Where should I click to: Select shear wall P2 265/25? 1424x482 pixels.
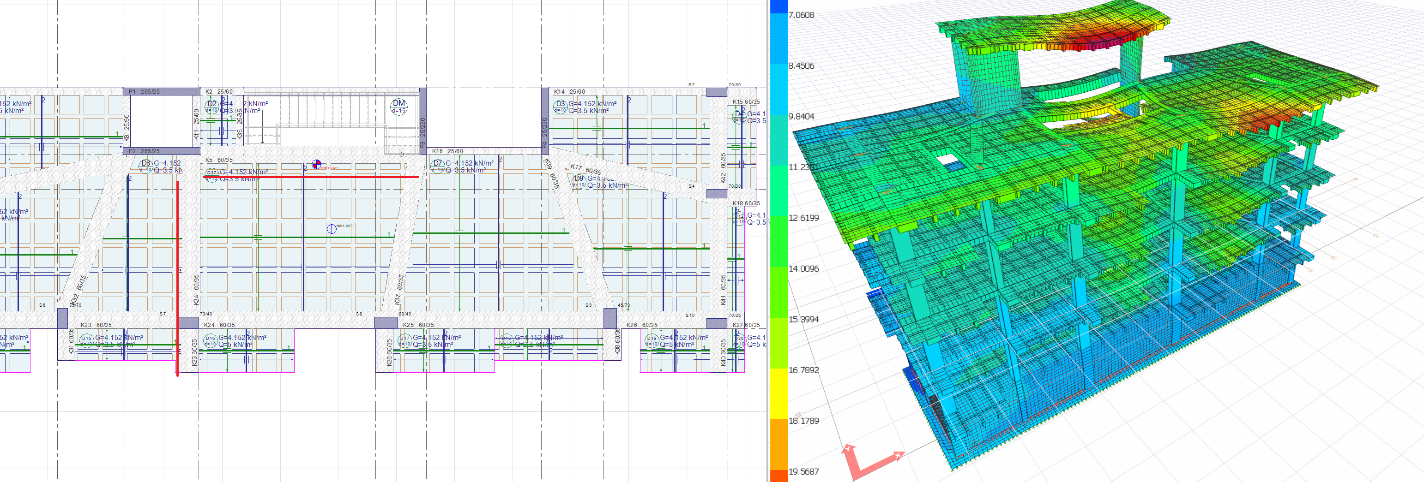click(x=162, y=151)
